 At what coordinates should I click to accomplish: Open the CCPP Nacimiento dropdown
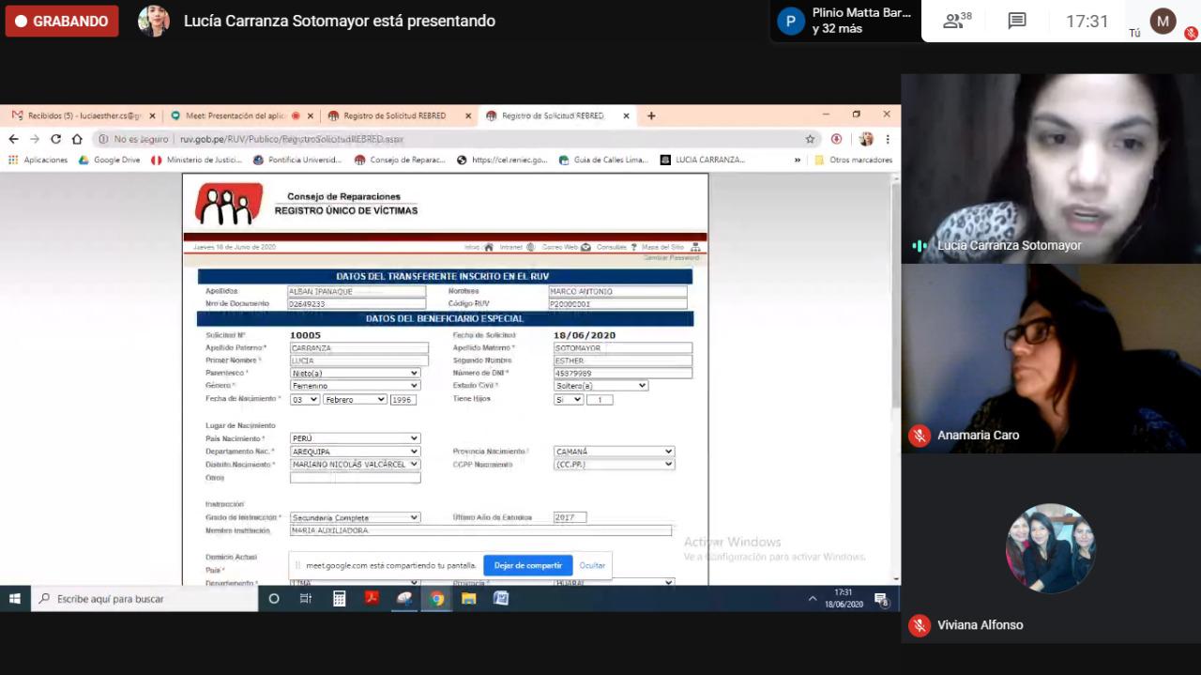(614, 465)
